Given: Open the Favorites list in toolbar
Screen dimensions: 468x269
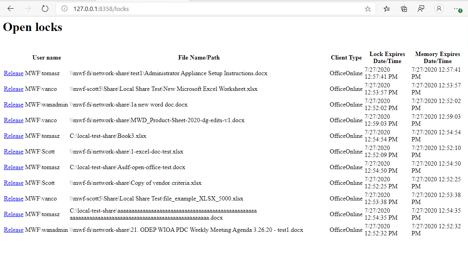Looking at the screenshot, I should click(x=387, y=9).
